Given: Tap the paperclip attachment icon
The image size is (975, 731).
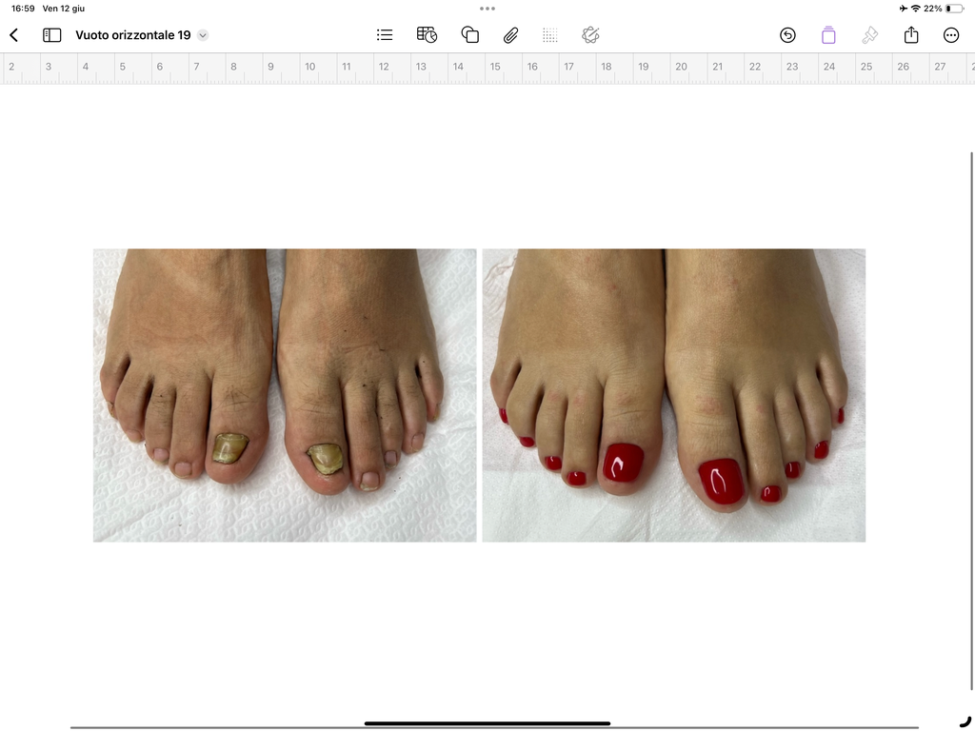Looking at the screenshot, I should (x=510, y=35).
